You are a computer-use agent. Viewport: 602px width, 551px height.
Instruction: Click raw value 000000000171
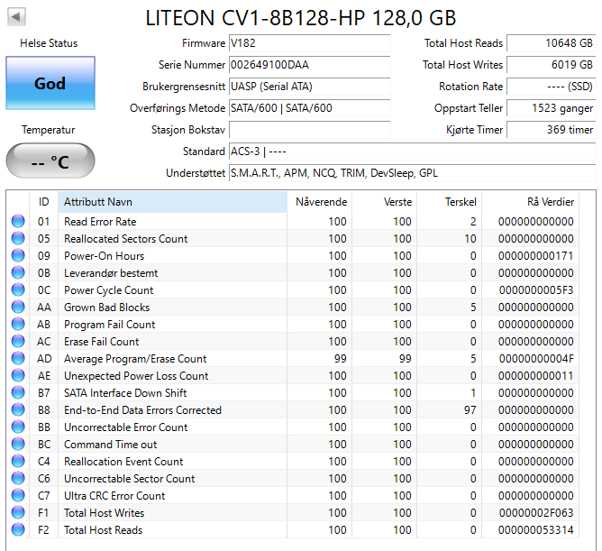536,256
